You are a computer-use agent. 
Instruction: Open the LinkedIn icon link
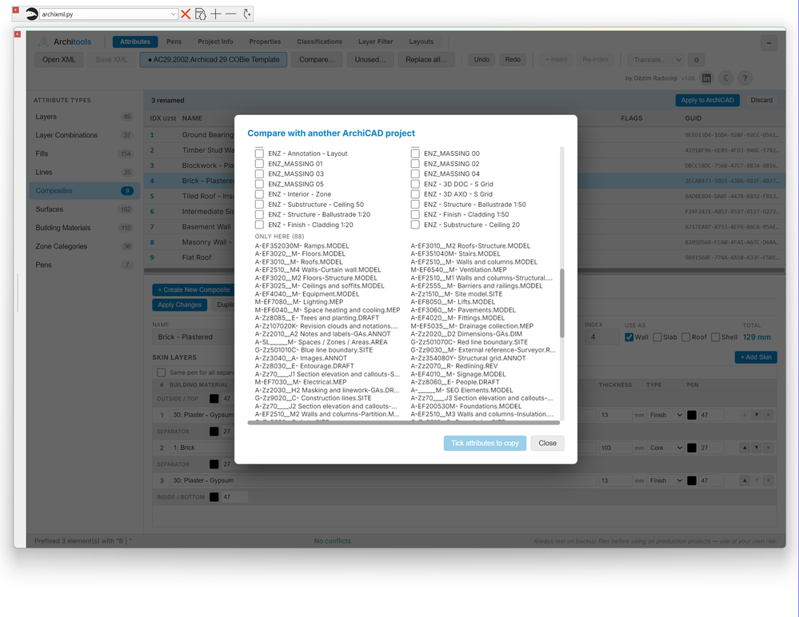click(x=706, y=78)
